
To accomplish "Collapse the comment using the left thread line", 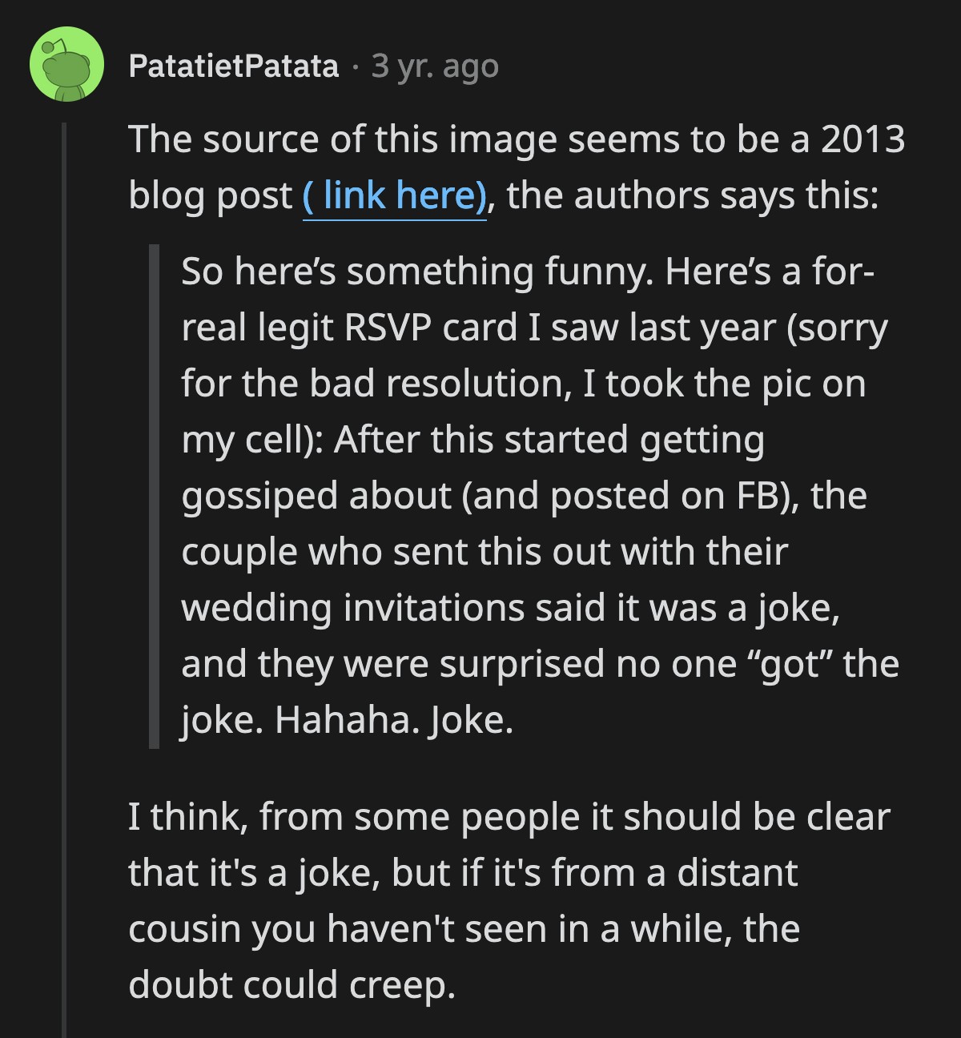I will tap(64, 561).
